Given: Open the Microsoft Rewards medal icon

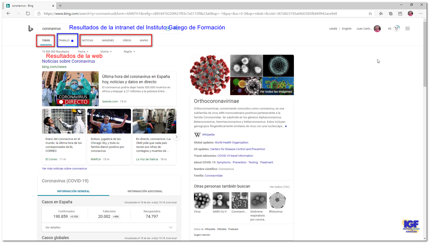Looking at the screenshot, I should coord(396,28).
